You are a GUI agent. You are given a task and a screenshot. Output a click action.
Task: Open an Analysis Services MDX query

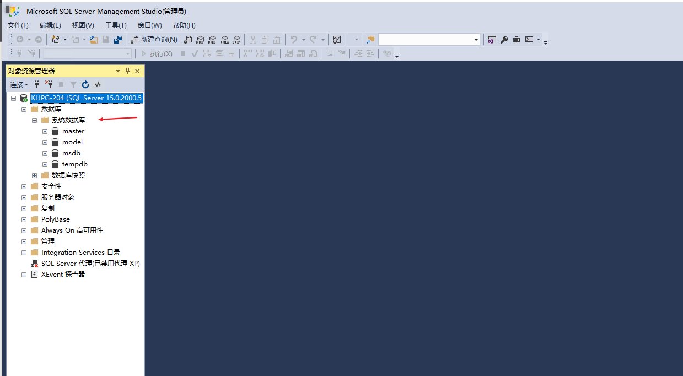click(200, 40)
